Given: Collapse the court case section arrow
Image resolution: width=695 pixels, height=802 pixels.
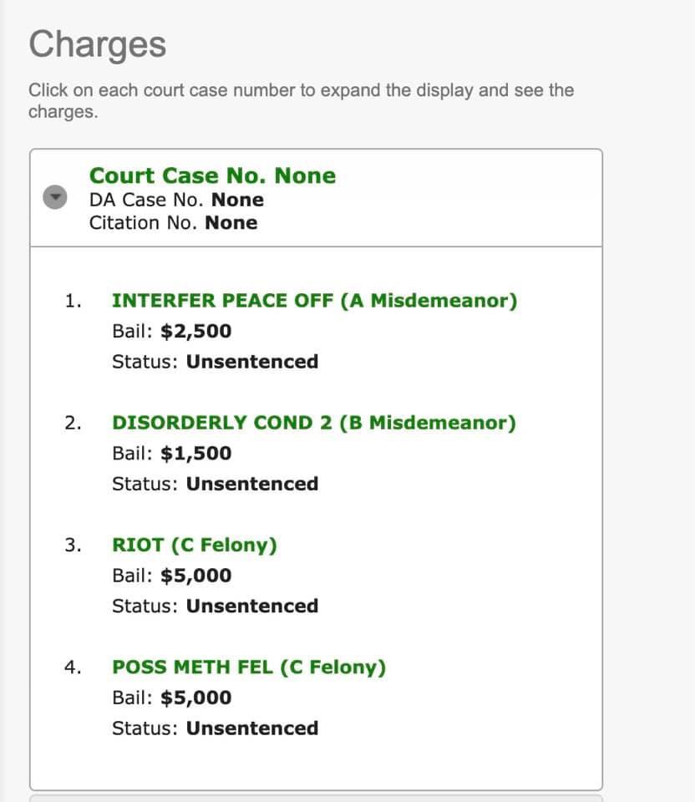Looking at the screenshot, I should point(55,198).
